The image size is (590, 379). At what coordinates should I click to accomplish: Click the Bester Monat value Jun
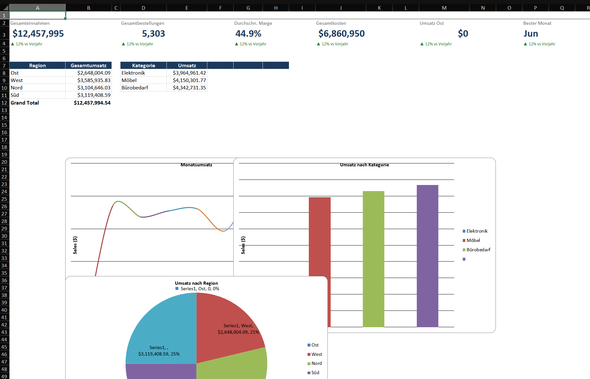click(x=531, y=33)
